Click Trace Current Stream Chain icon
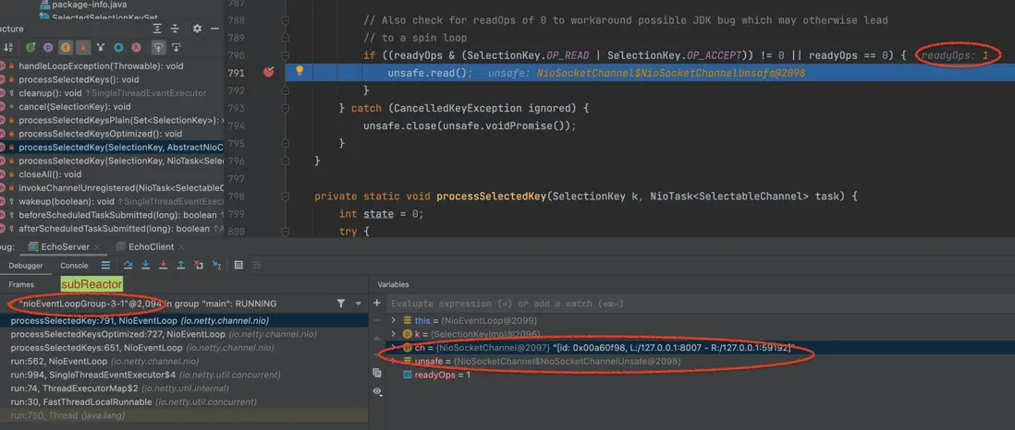 [x=257, y=265]
